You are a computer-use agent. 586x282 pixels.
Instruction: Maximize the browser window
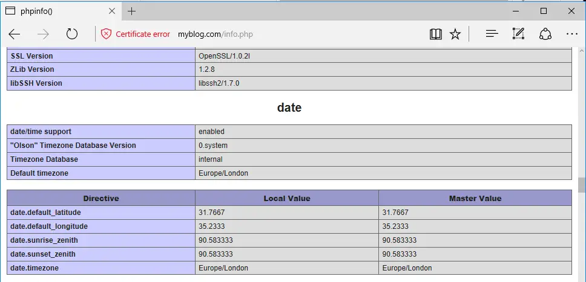click(544, 11)
